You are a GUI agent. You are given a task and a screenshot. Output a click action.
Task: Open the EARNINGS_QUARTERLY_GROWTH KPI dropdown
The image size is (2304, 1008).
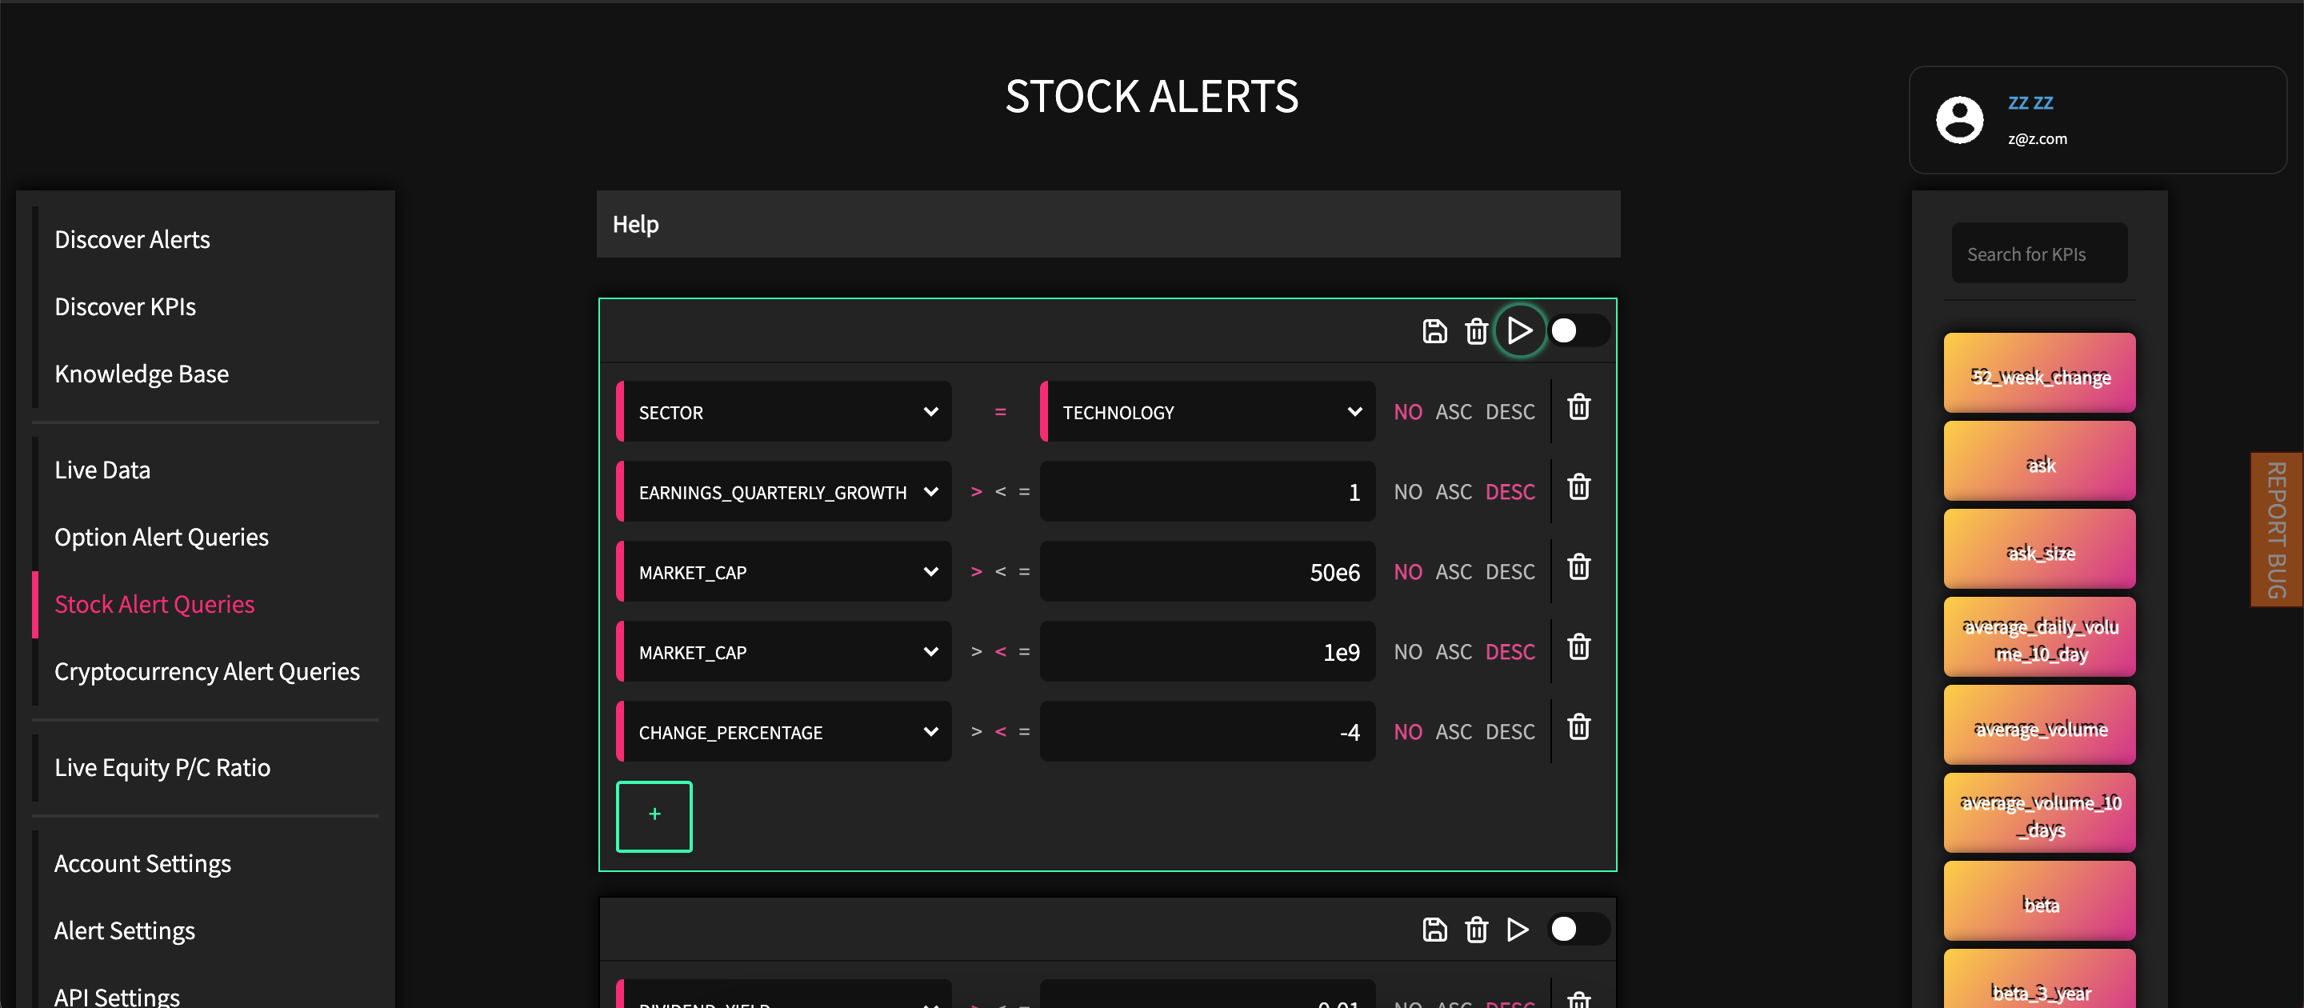[x=784, y=491]
